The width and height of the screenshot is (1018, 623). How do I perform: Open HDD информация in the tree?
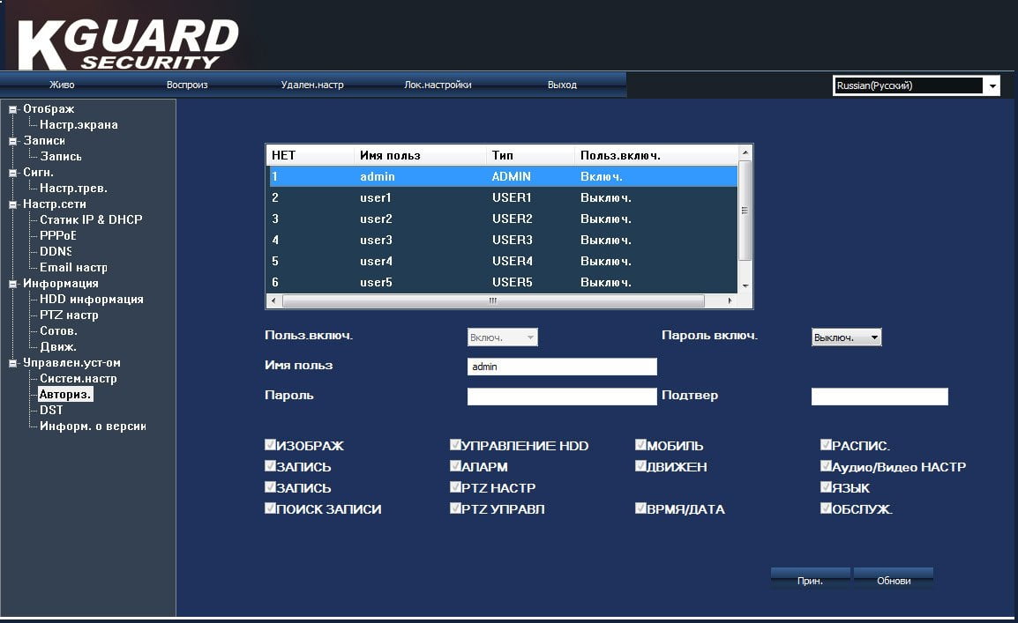(92, 300)
